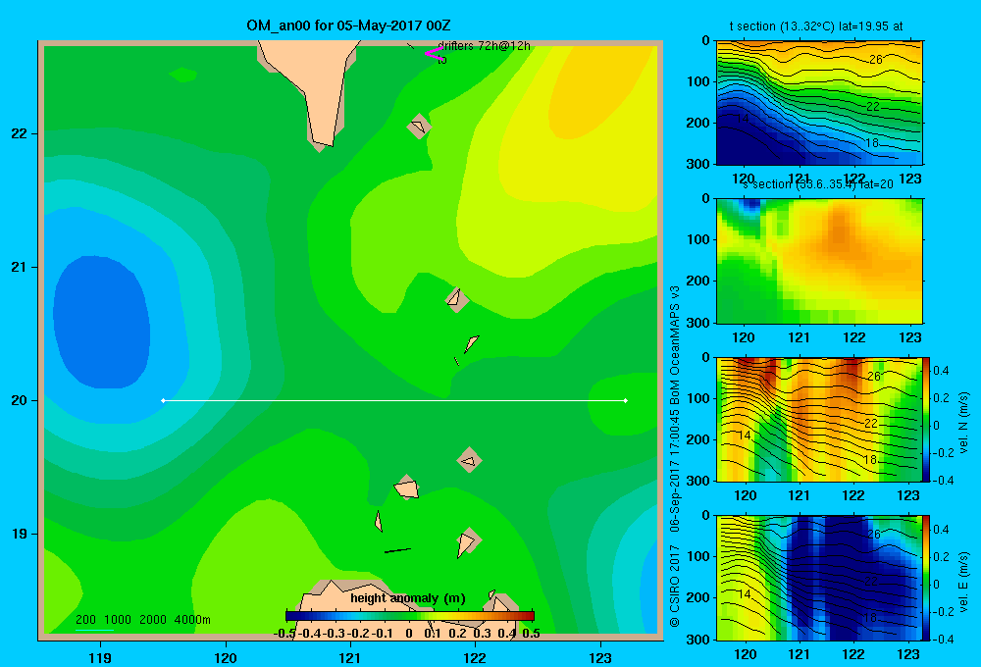The width and height of the screenshot is (981, 667).
Task: Click the vel. N colour scale bar
Action: point(927,419)
